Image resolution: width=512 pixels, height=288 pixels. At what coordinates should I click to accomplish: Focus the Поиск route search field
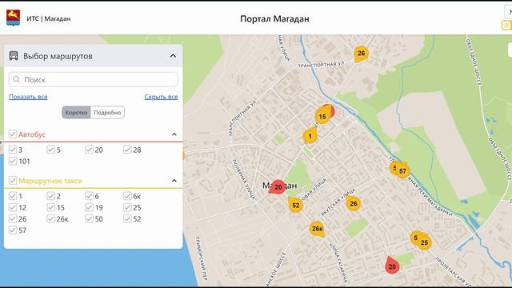click(94, 79)
